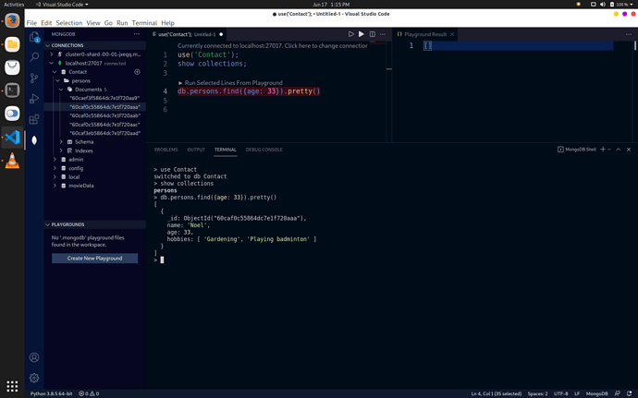The height and width of the screenshot is (398, 638).
Task: Open the Extensions view icon
Action: tap(34, 118)
